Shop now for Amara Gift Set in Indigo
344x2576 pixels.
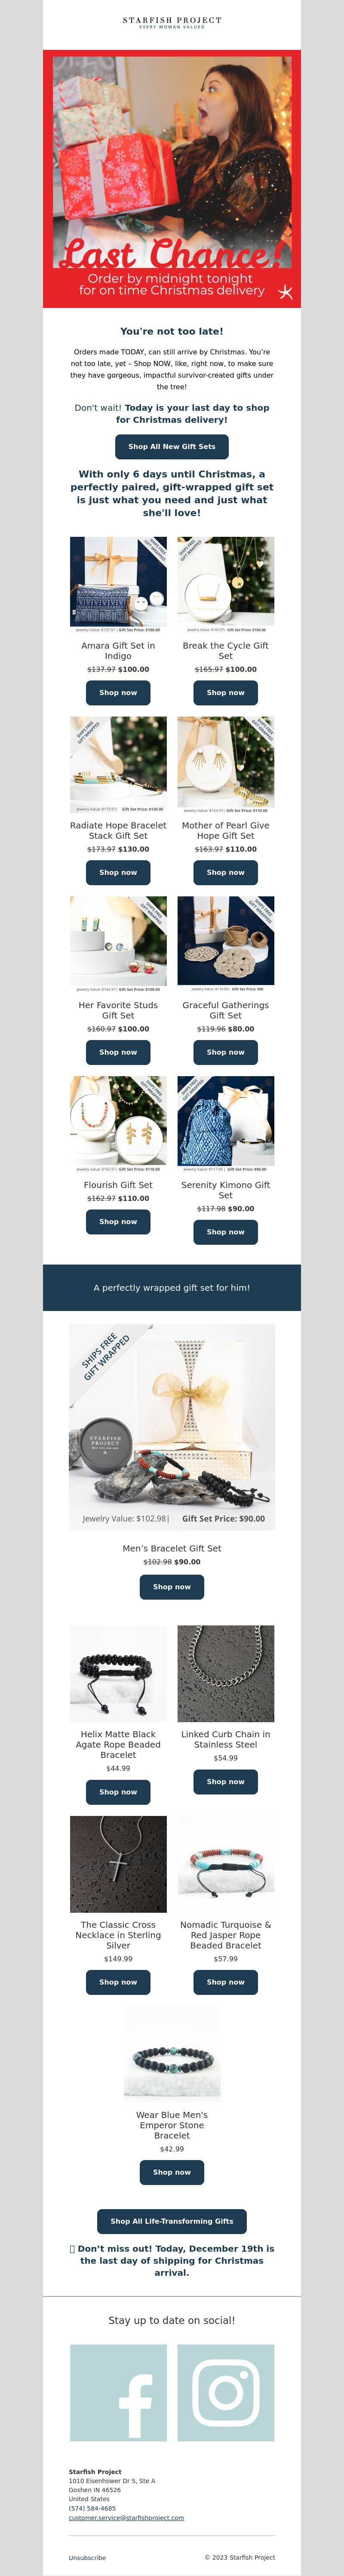pyautogui.click(x=118, y=693)
